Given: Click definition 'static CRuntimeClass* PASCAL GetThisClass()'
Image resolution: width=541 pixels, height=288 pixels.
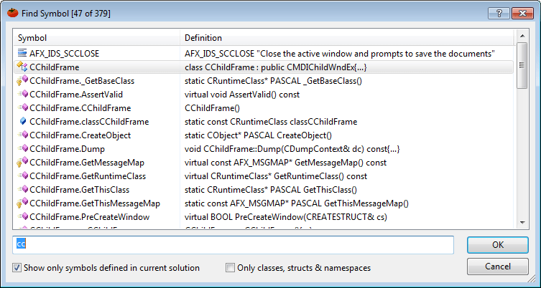Looking at the screenshot, I should (271, 190).
